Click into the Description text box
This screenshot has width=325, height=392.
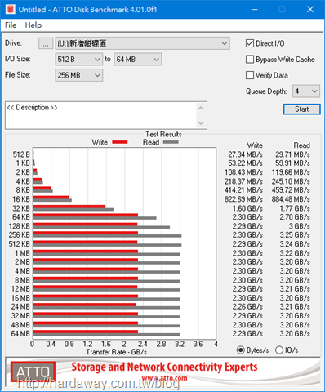tap(100, 115)
